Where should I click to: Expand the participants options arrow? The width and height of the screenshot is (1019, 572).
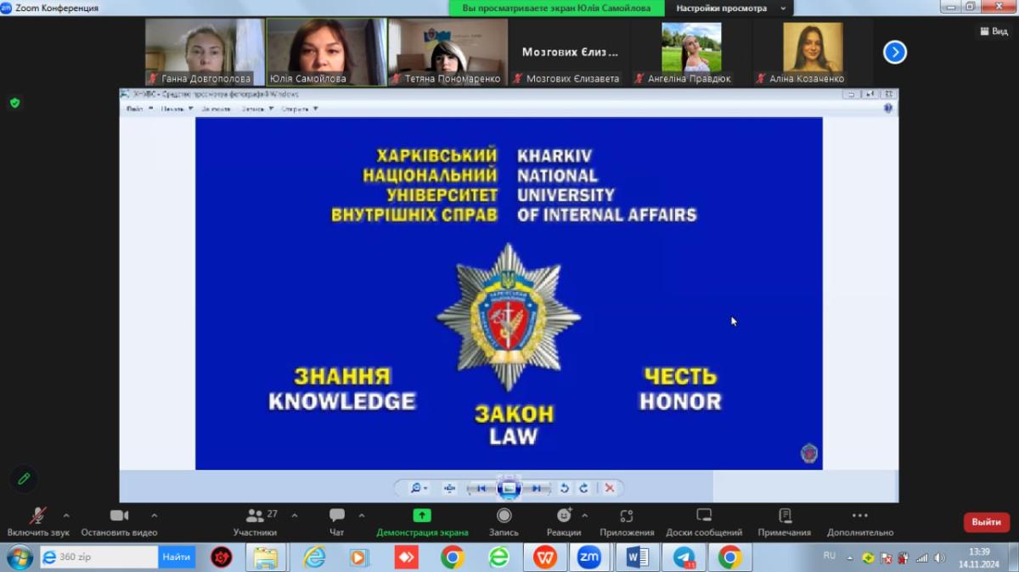pyautogui.click(x=295, y=515)
